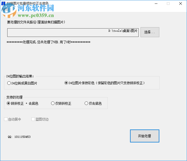Minimize the window
Image resolution: width=187 pixels, height=161 pixels.
tap(156, 3)
